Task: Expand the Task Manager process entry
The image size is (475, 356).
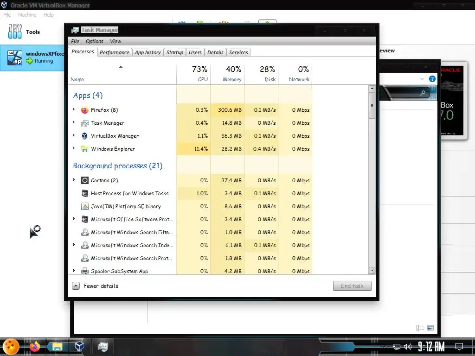Action: [x=74, y=122]
